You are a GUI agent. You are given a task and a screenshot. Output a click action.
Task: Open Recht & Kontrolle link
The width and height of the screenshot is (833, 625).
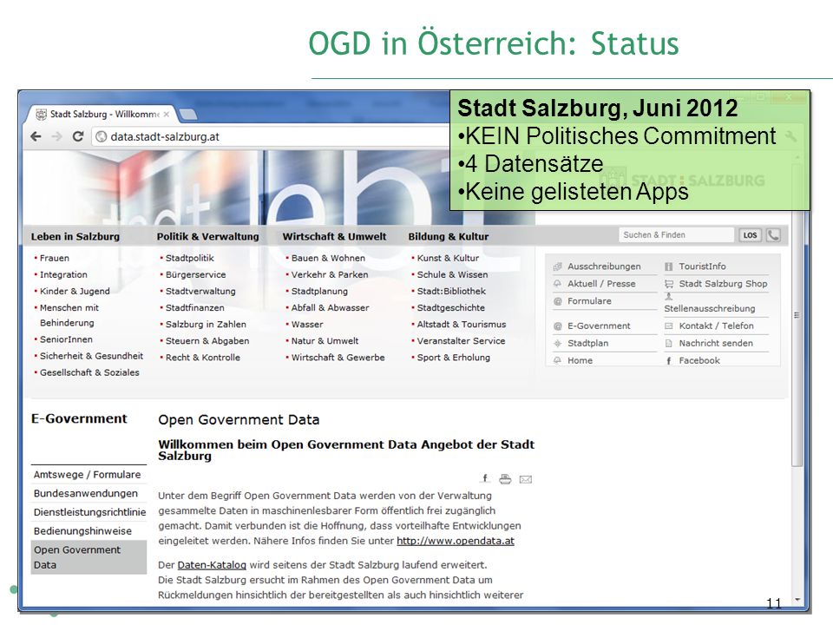202,358
